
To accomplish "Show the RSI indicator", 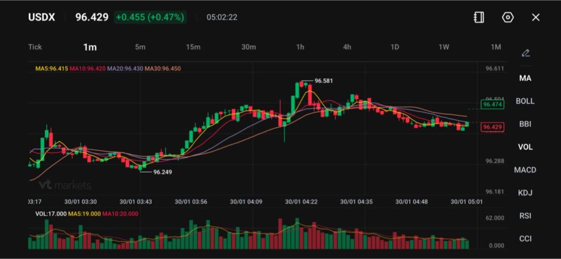I will pos(525,216).
